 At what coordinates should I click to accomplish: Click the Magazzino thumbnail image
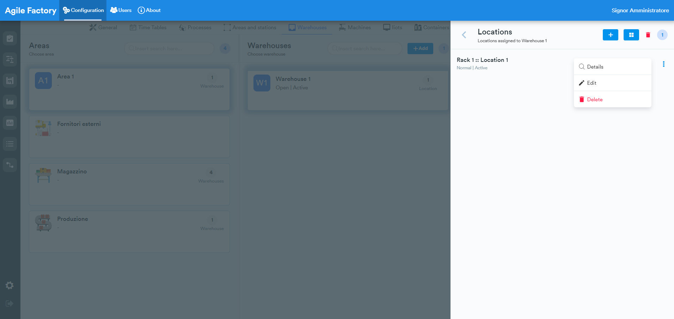pos(43,175)
